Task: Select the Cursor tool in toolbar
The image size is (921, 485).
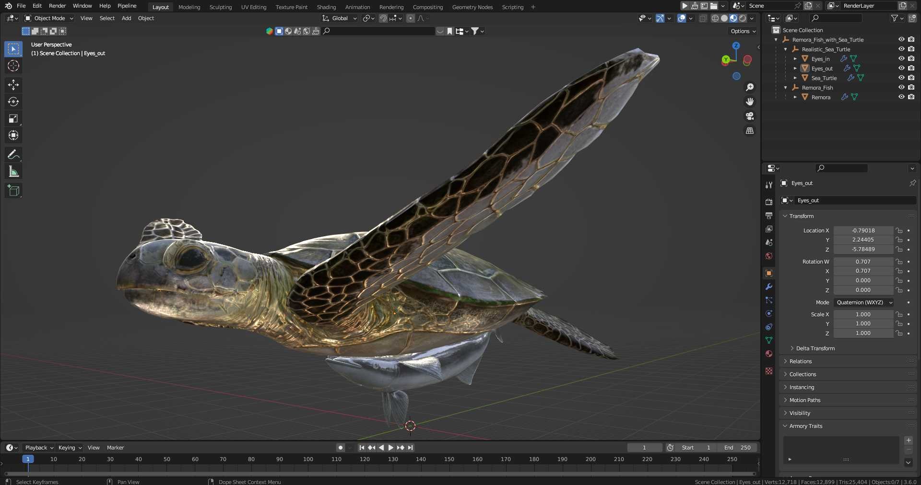Action: point(13,66)
